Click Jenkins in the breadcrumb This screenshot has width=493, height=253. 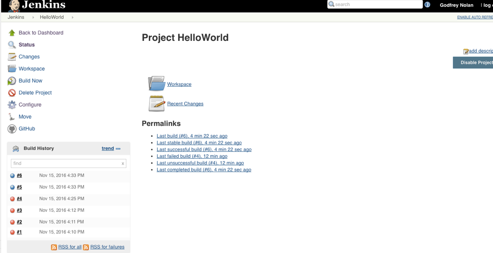click(x=16, y=17)
